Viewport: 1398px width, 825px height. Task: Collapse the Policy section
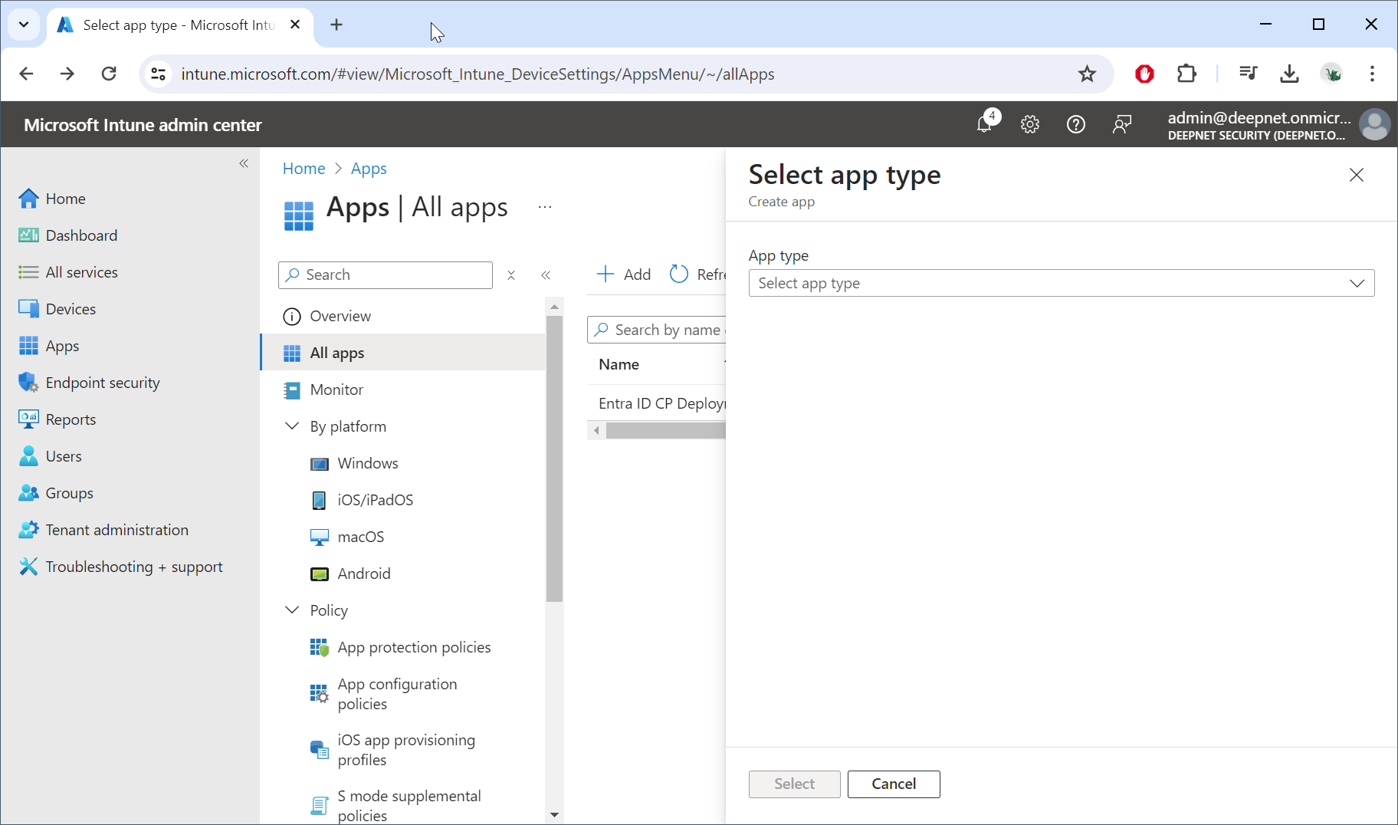tap(292, 610)
